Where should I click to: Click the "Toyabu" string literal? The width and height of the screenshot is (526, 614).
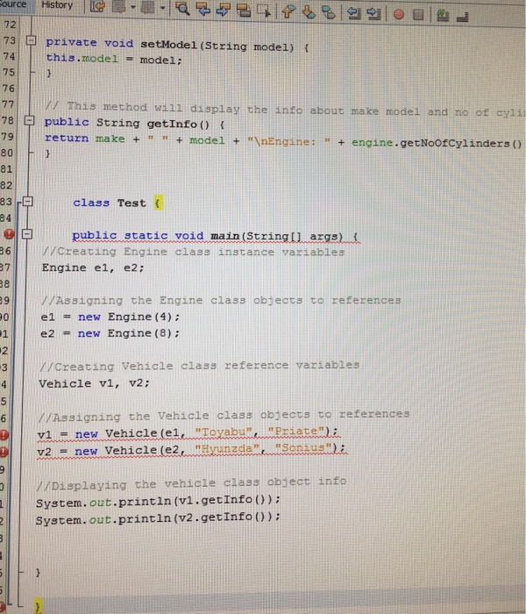[223, 432]
